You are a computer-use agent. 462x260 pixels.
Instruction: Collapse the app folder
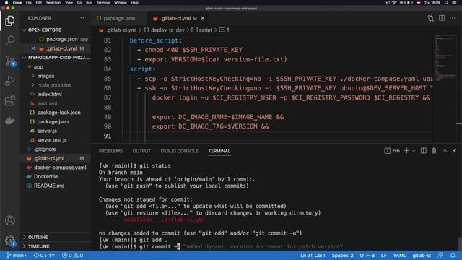[x=38, y=67]
